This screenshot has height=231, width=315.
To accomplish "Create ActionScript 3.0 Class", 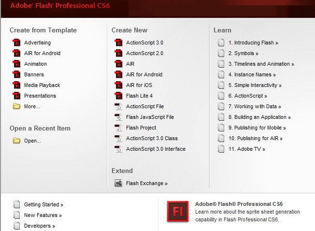I will click(152, 138).
